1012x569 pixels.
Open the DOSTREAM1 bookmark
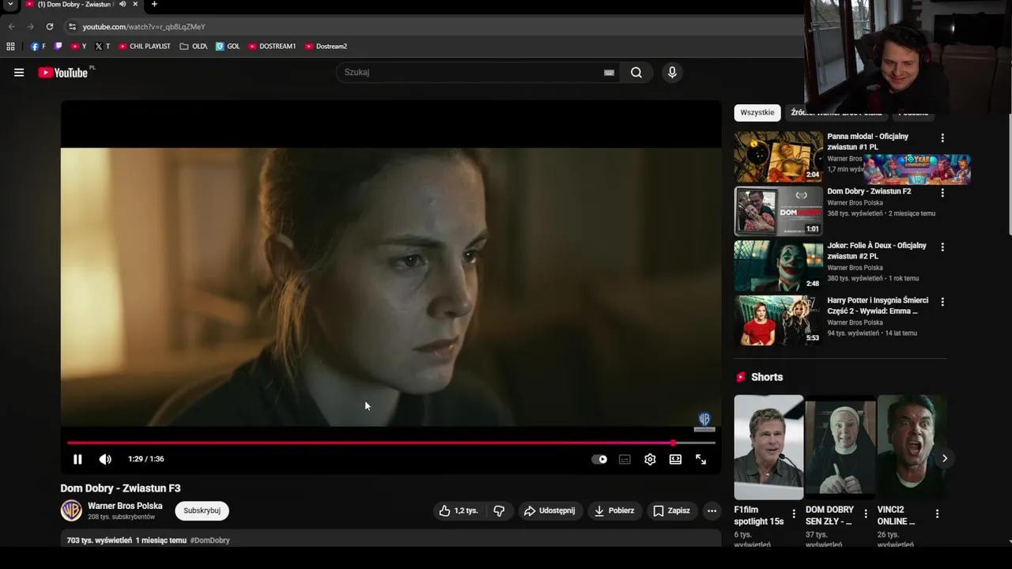272,47
